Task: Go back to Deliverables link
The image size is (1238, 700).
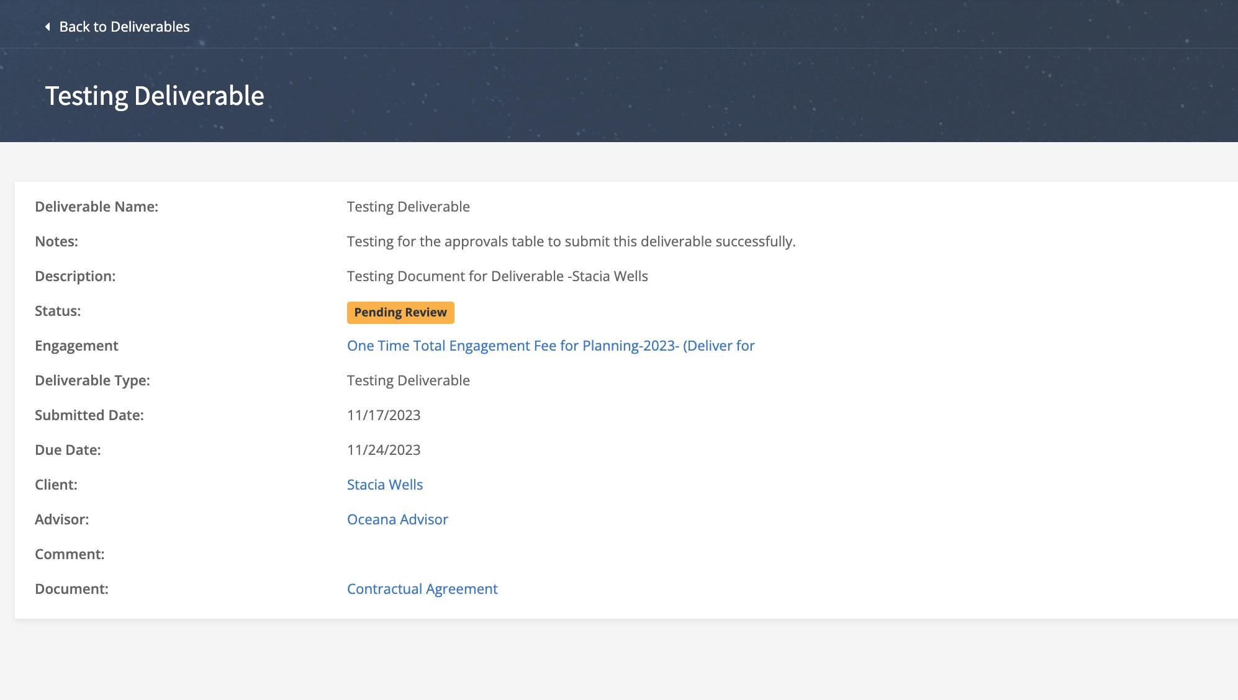Action: [124, 27]
